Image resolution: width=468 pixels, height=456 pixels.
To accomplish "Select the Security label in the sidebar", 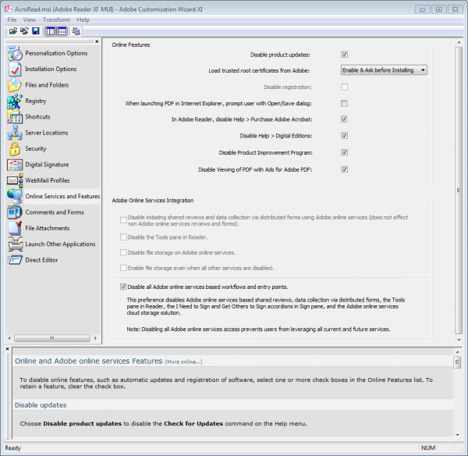I will pos(36,149).
